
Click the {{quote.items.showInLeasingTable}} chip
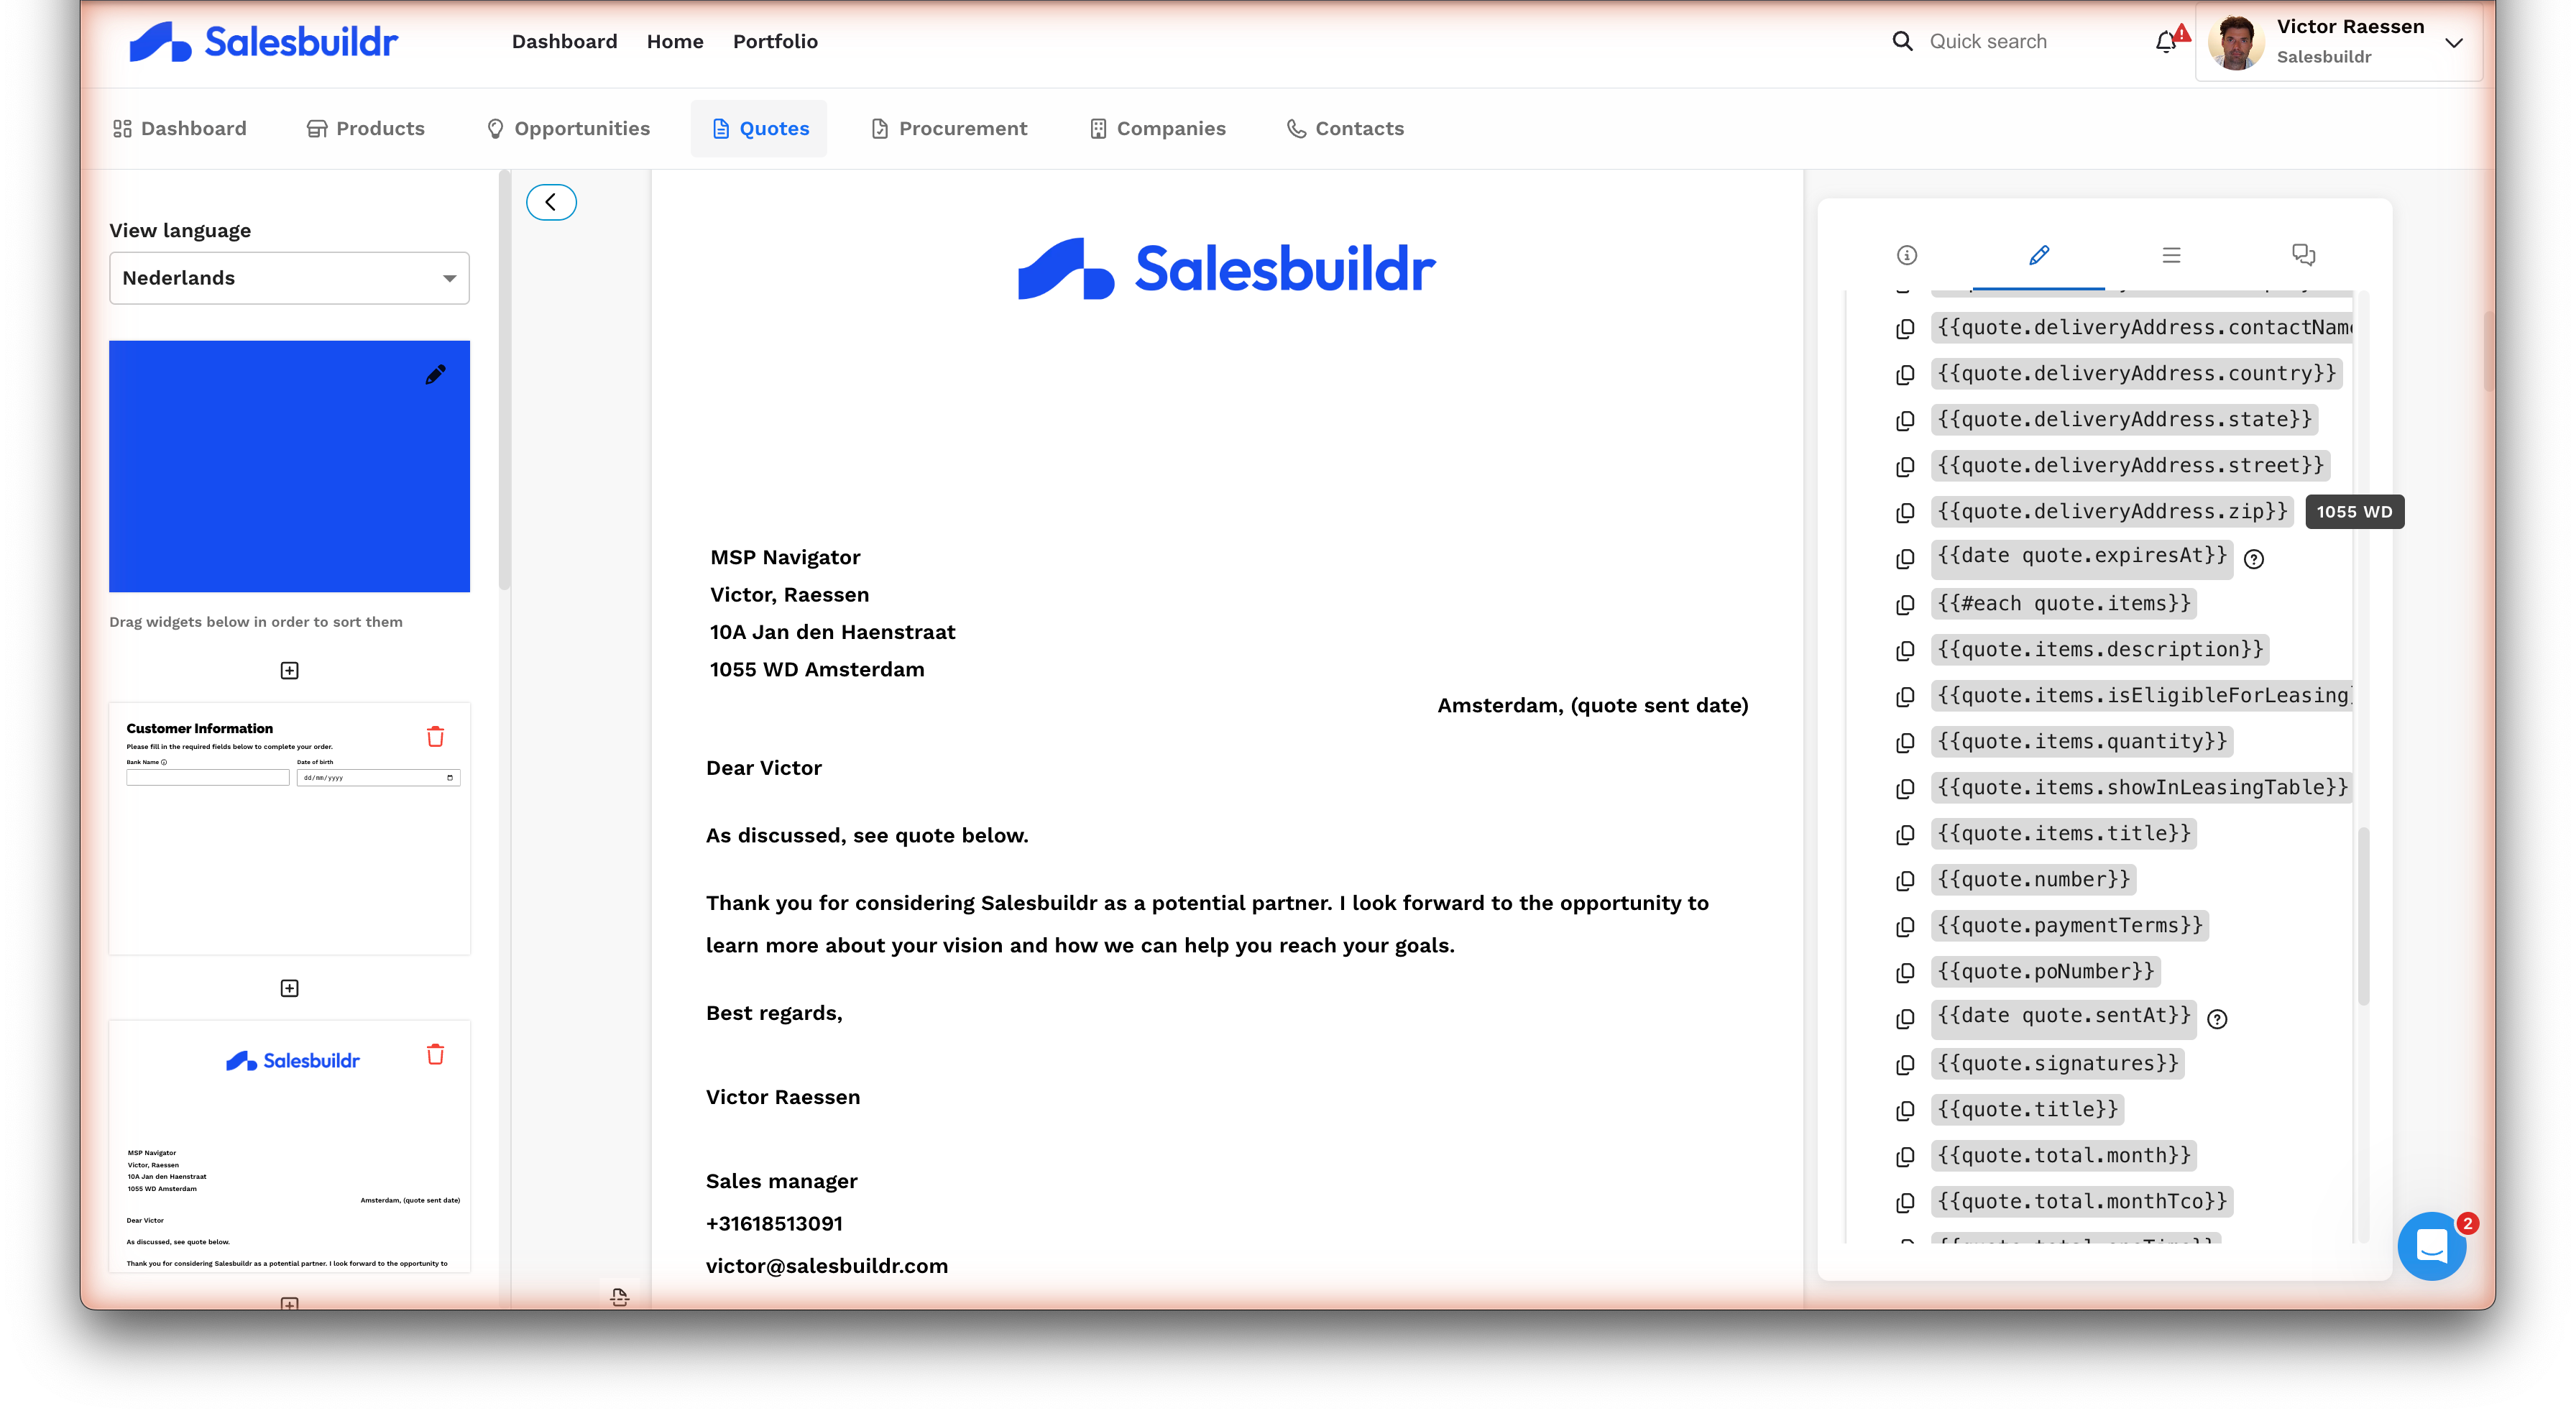[2142, 787]
